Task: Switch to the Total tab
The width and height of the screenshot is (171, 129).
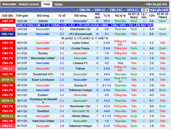Action: click(x=47, y=4)
